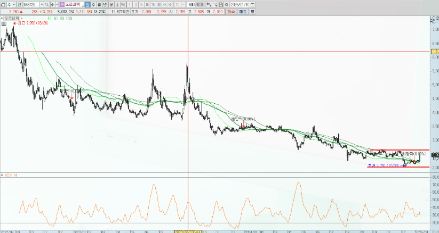Select the 60 interval button
439x233 pixels.
coord(171,5)
